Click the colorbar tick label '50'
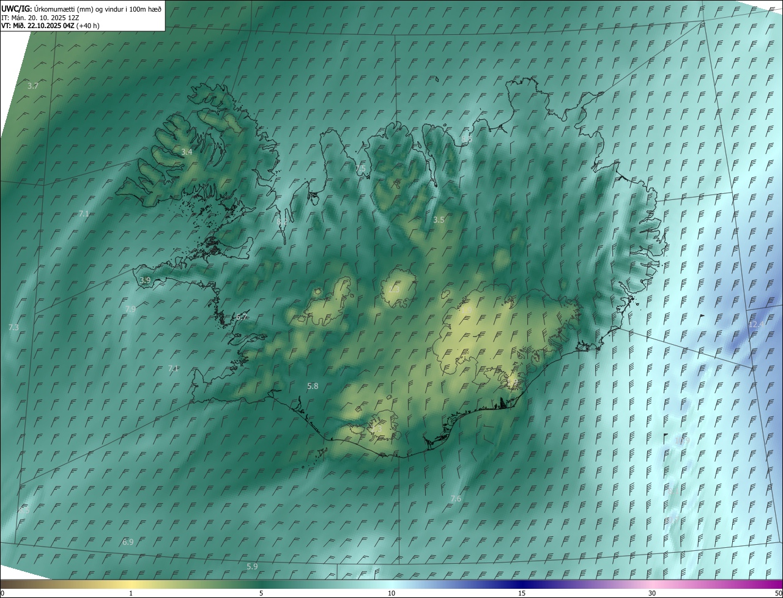 (778, 593)
